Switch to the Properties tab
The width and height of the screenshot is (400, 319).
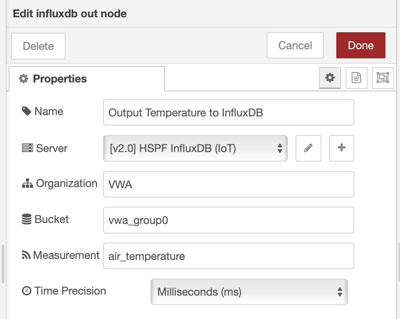[59, 78]
